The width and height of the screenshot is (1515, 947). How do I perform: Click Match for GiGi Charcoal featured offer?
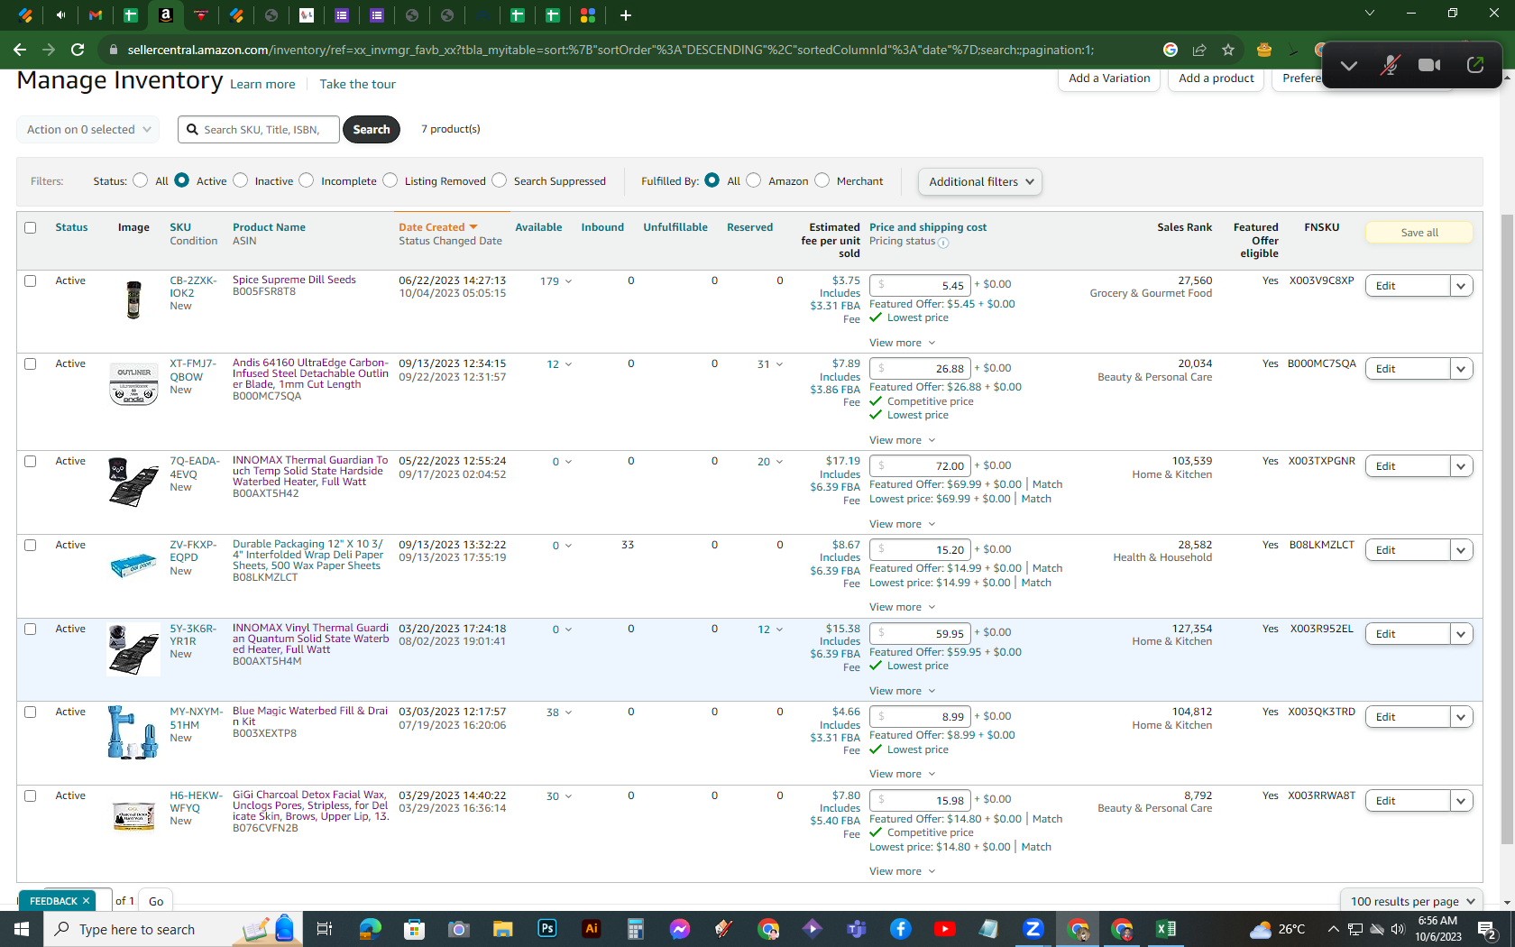[1047, 819]
